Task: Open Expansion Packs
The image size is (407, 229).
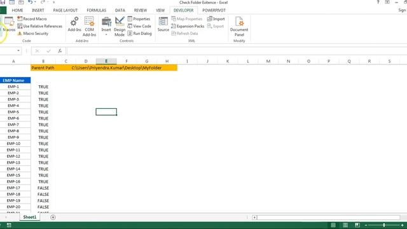Action: point(188,26)
